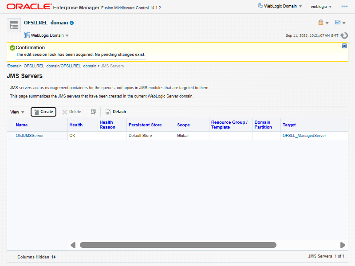Viewport: 355px width, 266px height.
Task: Open the target navigation tree icon
Action: point(14,25)
